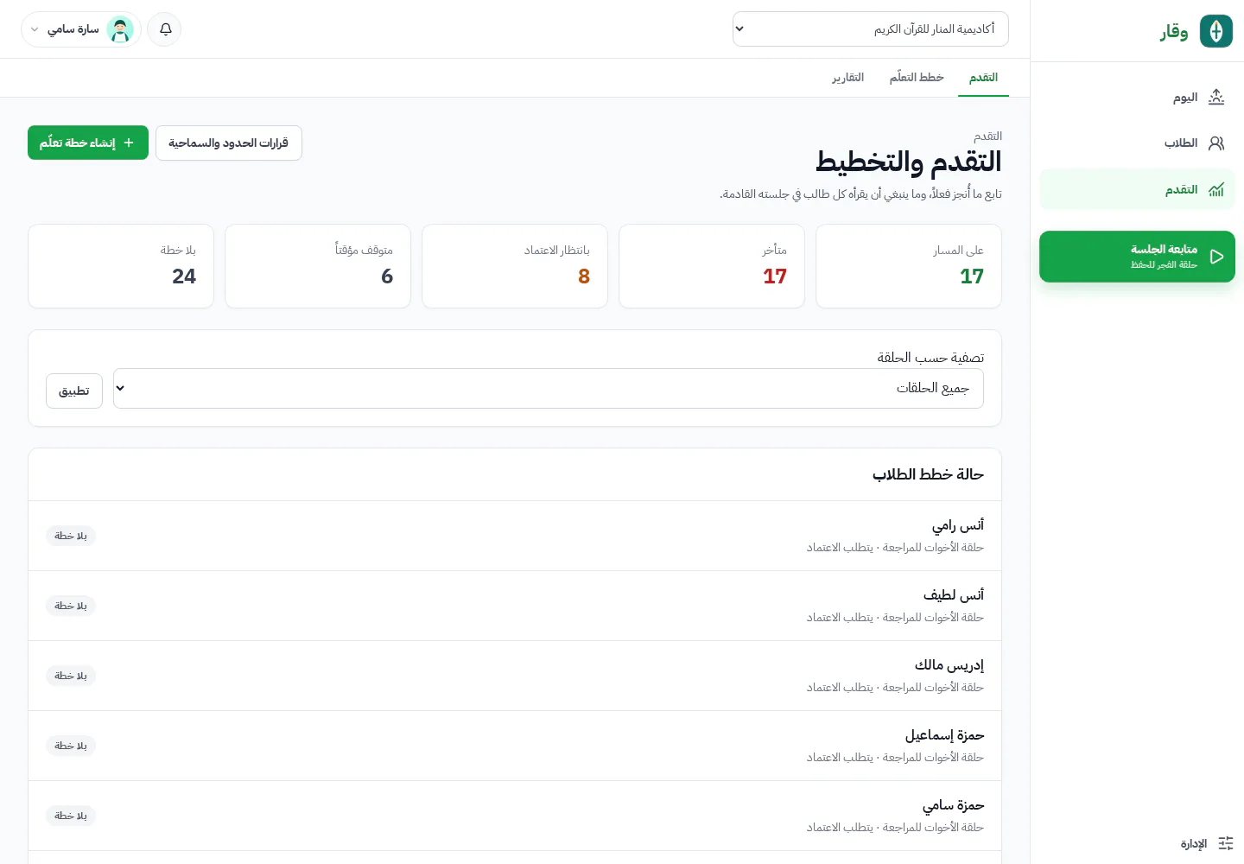Viewport: 1244px width, 864px height.
Task: Open student أنس لطيف
Action: click(x=515, y=606)
